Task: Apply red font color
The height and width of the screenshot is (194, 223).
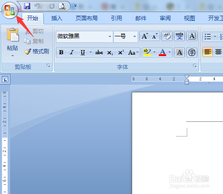Action: click(162, 52)
